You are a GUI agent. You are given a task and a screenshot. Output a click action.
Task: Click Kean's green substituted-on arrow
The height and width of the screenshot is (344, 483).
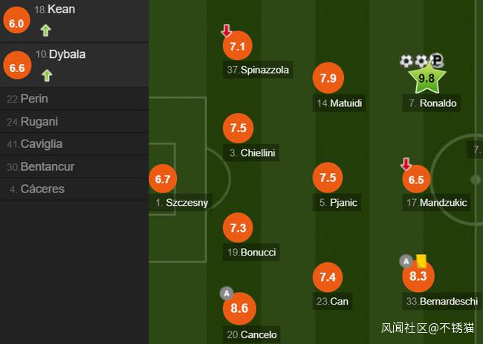(46, 30)
